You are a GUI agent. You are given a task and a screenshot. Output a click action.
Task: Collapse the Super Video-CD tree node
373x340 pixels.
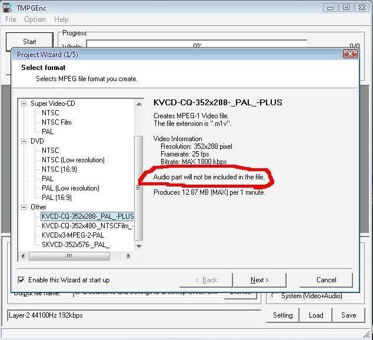tap(24, 104)
